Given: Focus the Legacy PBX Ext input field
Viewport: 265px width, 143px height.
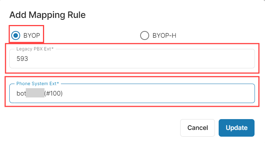Looking at the screenshot, I should [x=132, y=59].
